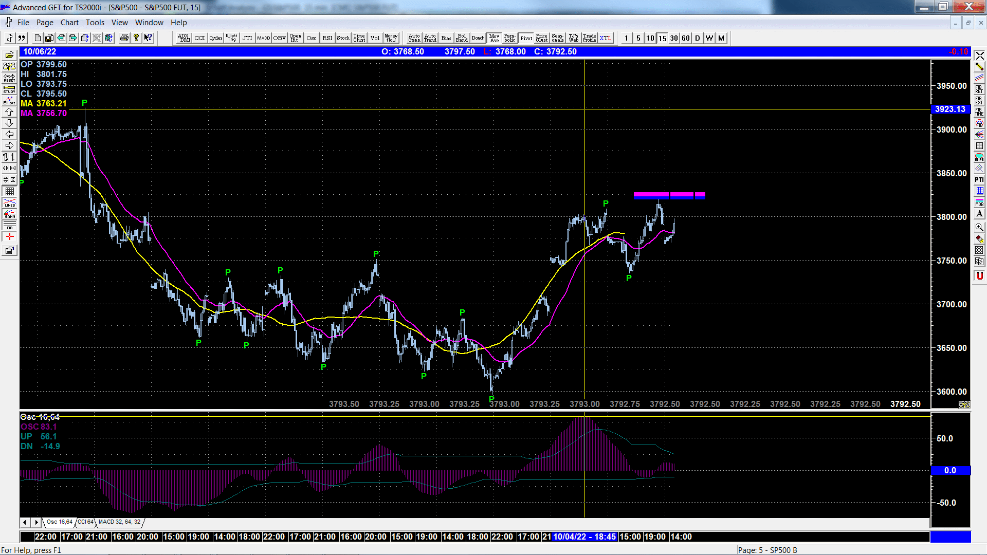Toggle the MACD study button
This screenshot has width=987, height=555.
[x=264, y=38]
